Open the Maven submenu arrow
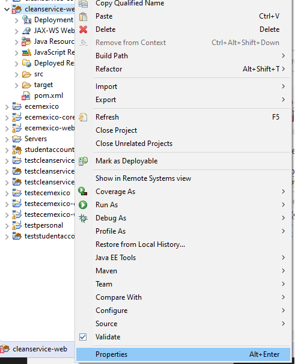 [x=283, y=271]
